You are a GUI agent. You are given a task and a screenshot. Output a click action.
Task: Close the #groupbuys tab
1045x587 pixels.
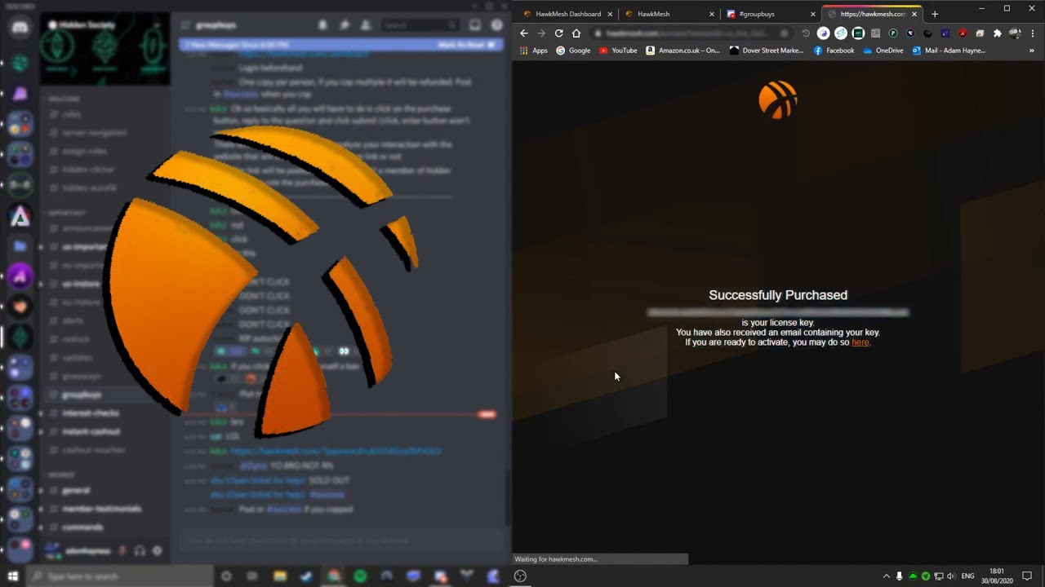tap(812, 14)
